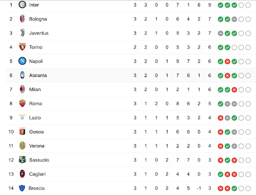Click the Bologna club crest

22,18
